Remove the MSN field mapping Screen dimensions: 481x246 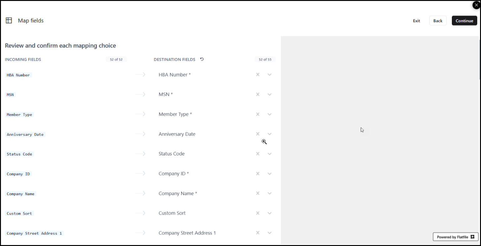click(x=258, y=95)
